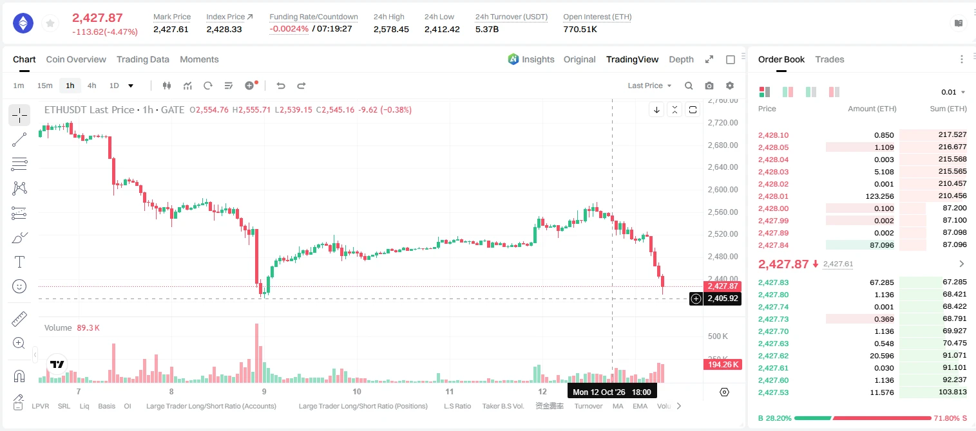
Task: Click the buy/sell ratio bar
Action: pos(863,418)
